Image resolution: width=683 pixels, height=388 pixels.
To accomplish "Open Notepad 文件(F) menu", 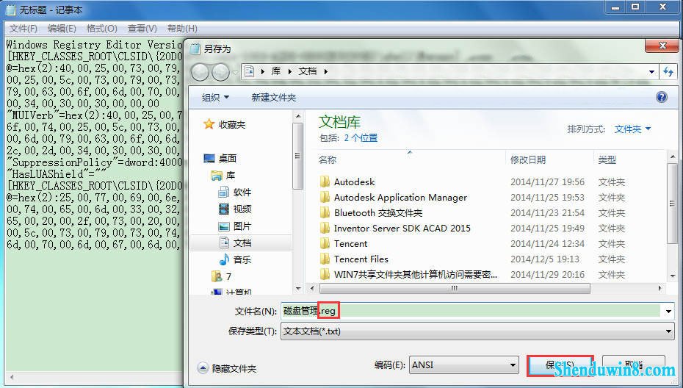I will (x=23, y=29).
